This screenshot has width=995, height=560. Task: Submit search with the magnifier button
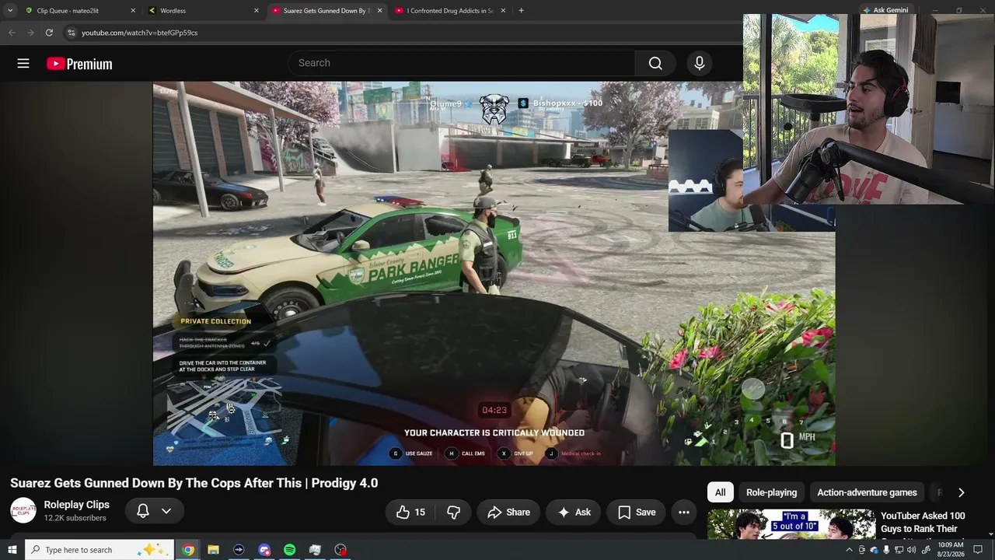click(655, 63)
